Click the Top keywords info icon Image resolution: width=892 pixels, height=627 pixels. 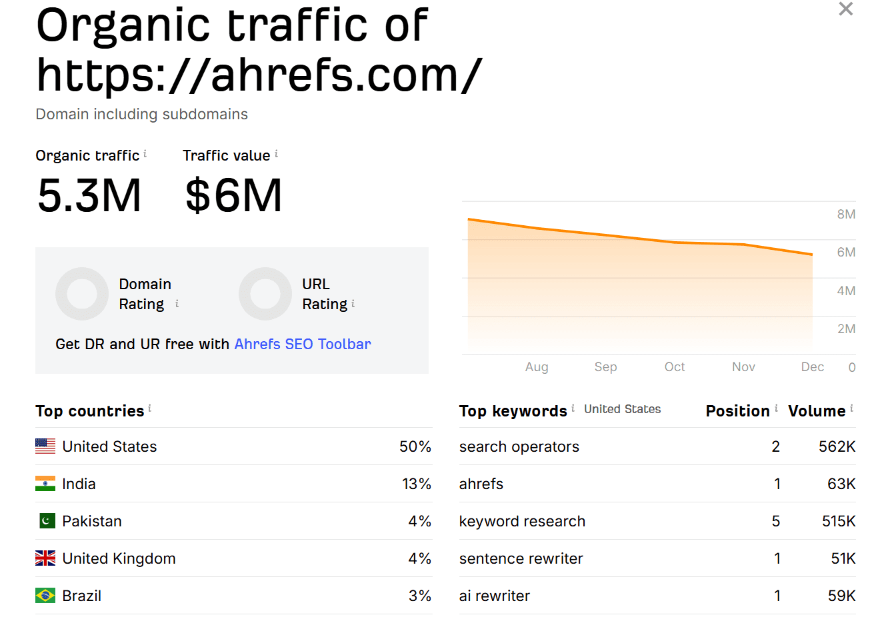point(573,408)
